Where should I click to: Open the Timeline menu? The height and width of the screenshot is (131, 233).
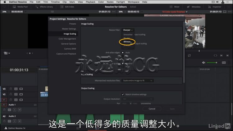[x=55, y=2]
